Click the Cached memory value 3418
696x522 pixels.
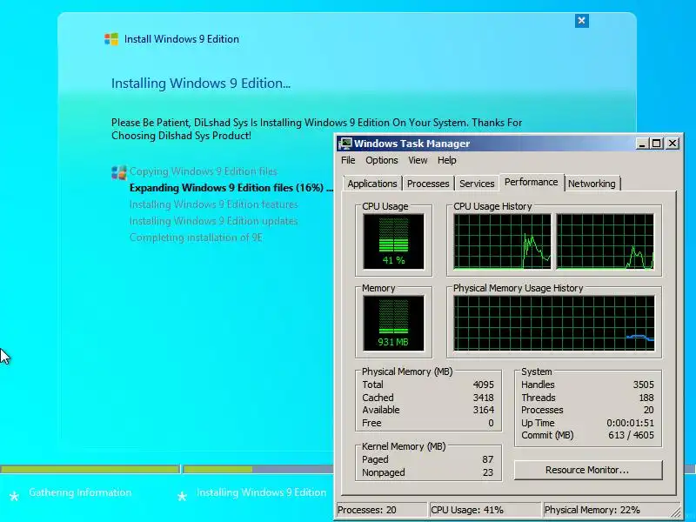click(484, 398)
